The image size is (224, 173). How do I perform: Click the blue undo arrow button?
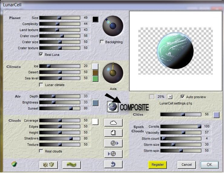pos(113,164)
